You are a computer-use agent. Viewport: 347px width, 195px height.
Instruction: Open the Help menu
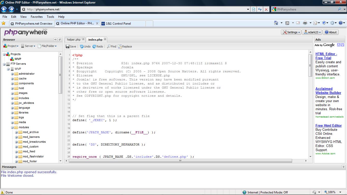pyautogui.click(x=61, y=17)
